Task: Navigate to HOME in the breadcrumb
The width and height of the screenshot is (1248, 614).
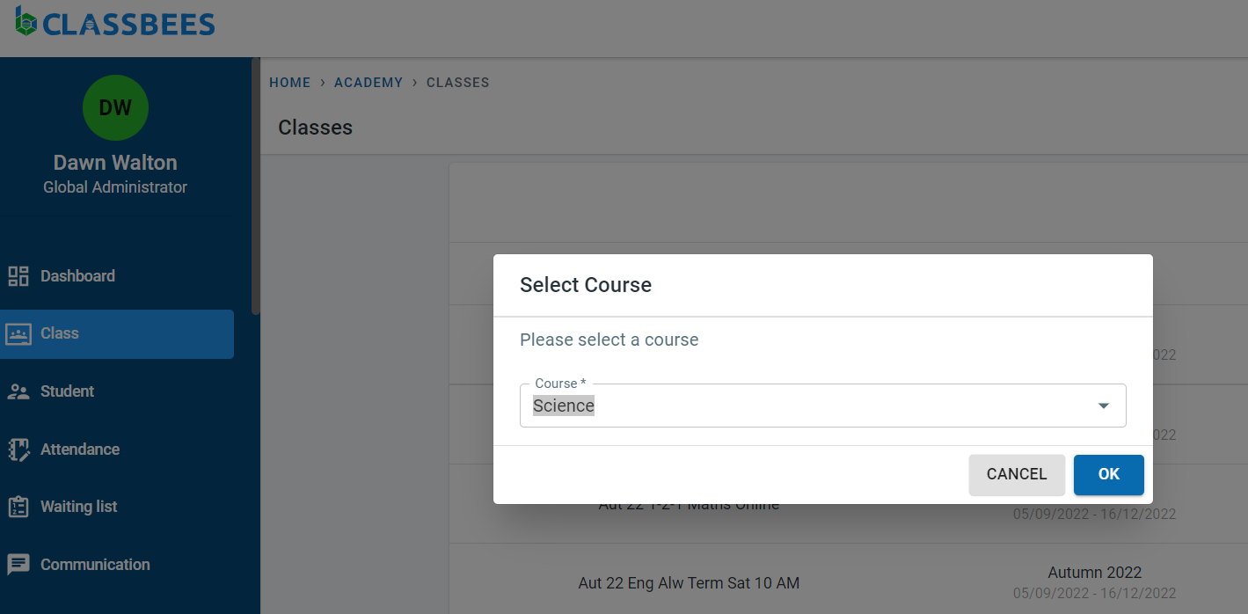Action: point(289,83)
